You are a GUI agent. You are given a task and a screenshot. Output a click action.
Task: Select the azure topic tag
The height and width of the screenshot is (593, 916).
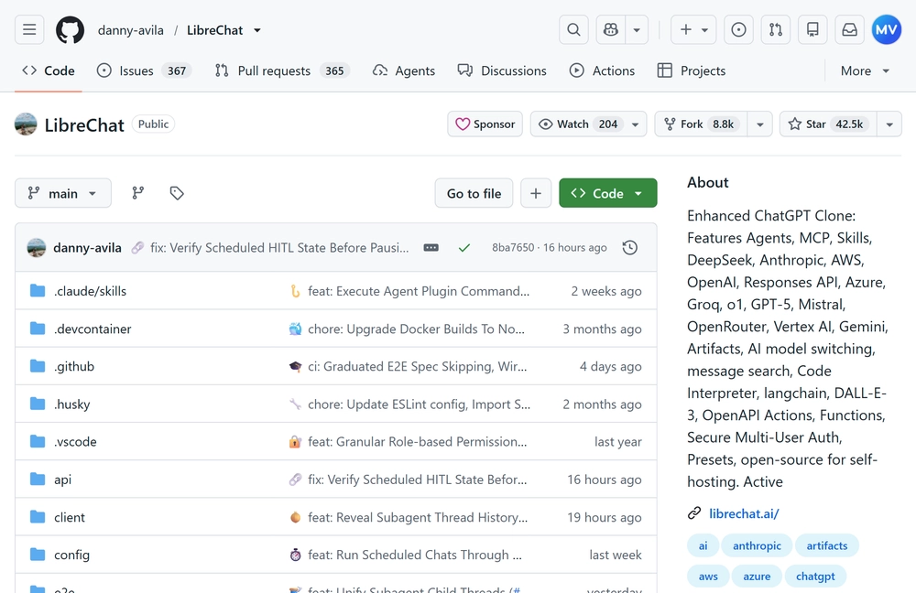click(757, 577)
